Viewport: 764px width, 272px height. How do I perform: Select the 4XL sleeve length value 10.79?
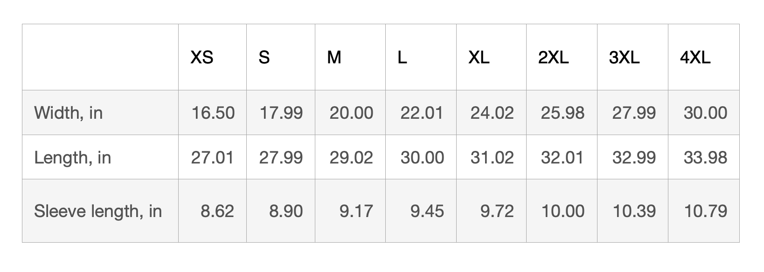tap(705, 211)
